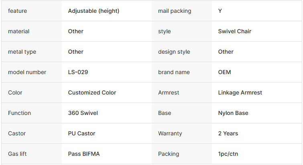Select the 'Linkage Armrest' value

point(240,93)
